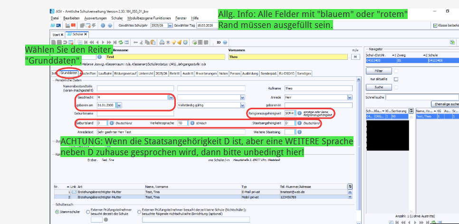The height and width of the screenshot is (224, 459).
Task: Select the Stammschüler radio button
Action: click(x=56, y=212)
